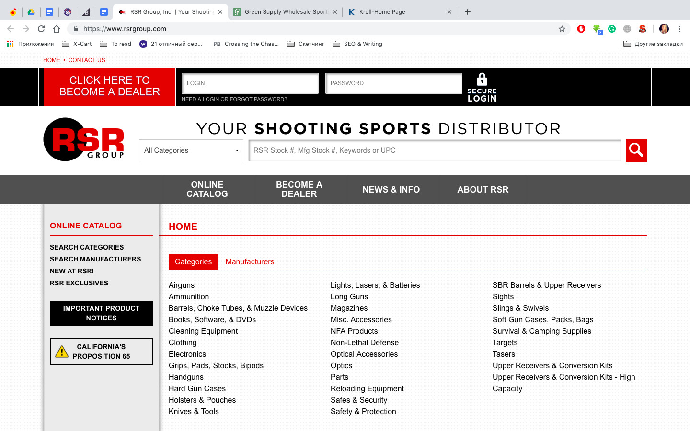Viewport: 690px width, 431px height.
Task: Switch to the Manufacturers tab
Action: point(250,261)
